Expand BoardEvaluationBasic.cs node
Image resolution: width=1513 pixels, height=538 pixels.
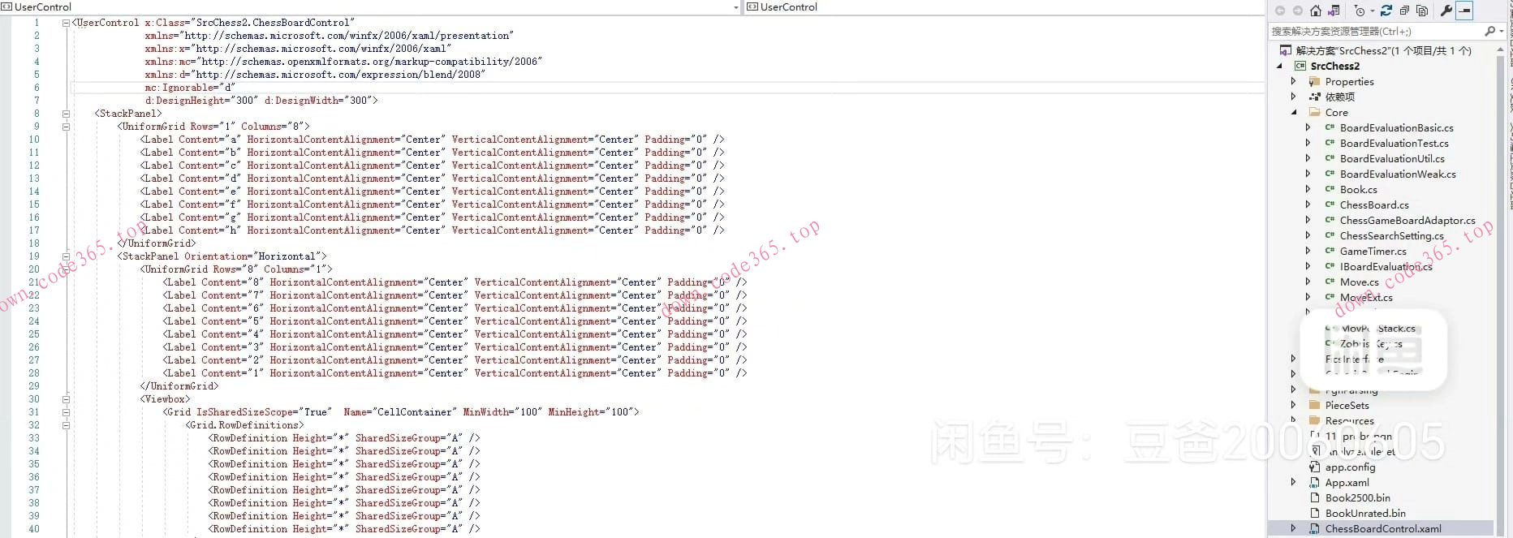pyautogui.click(x=1308, y=127)
